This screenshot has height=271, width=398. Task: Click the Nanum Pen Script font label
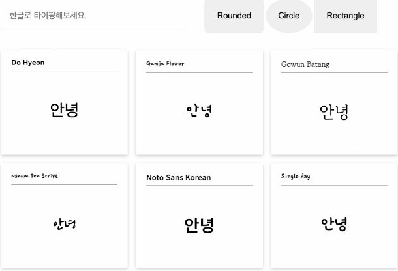[x=35, y=176]
